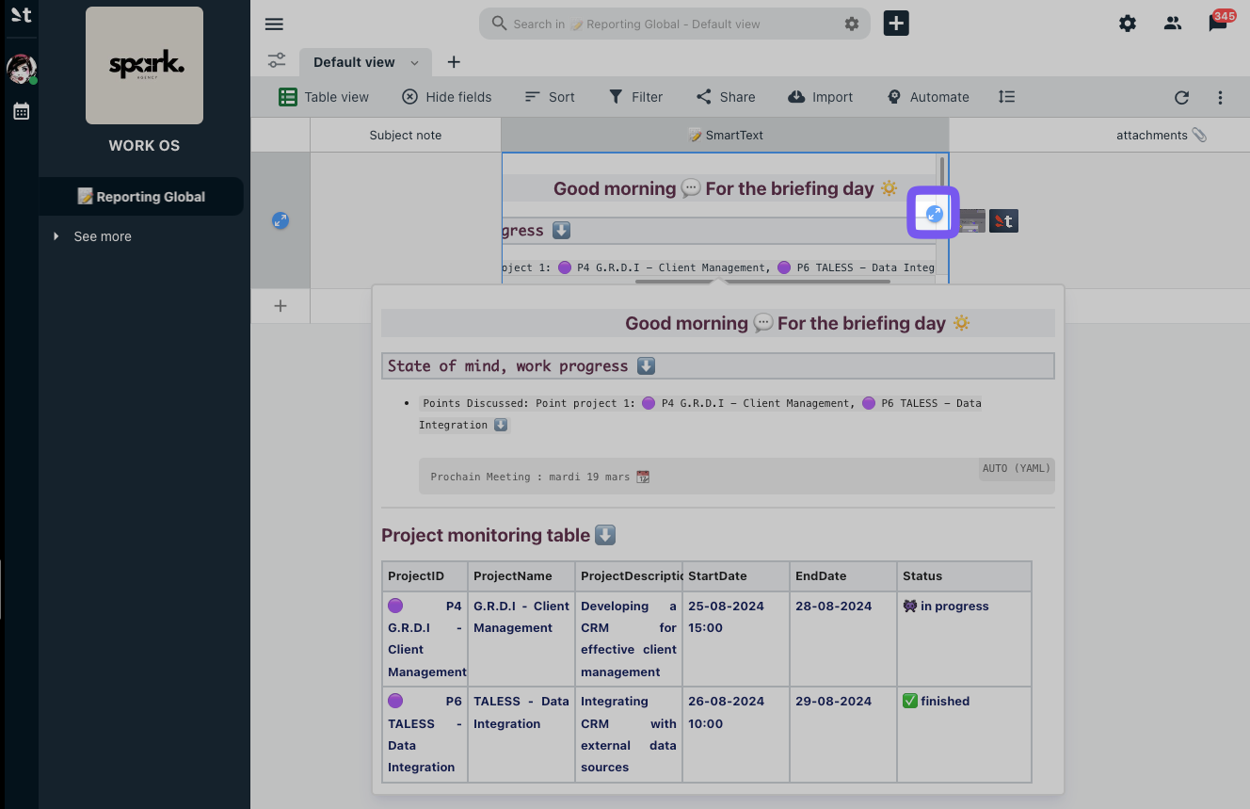1250x809 pixels.
Task: Open the Sort options
Action: click(550, 97)
